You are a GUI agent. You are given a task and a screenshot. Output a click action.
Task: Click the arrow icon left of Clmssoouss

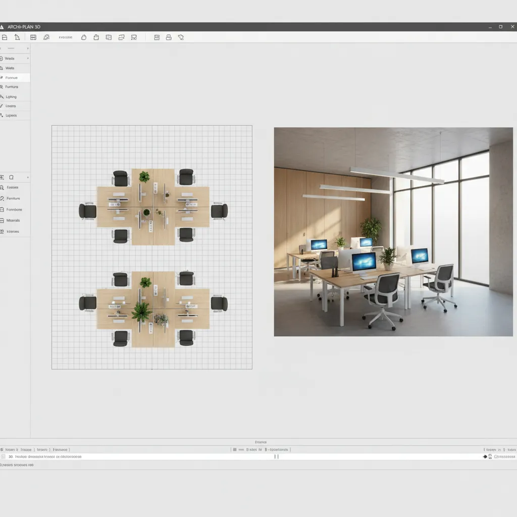click(485, 456)
